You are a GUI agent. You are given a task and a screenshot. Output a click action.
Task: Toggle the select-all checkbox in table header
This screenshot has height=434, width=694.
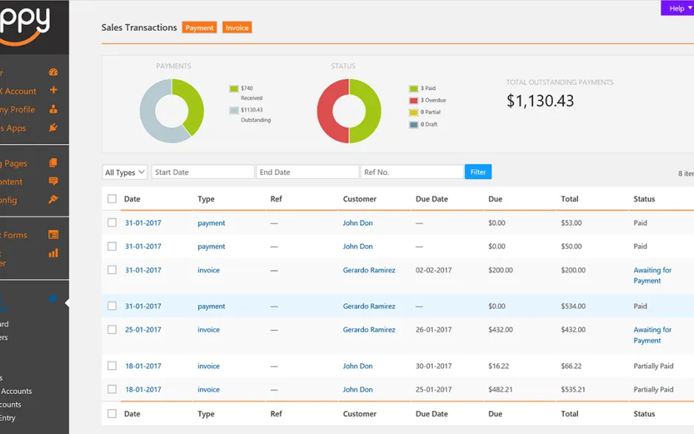click(112, 199)
